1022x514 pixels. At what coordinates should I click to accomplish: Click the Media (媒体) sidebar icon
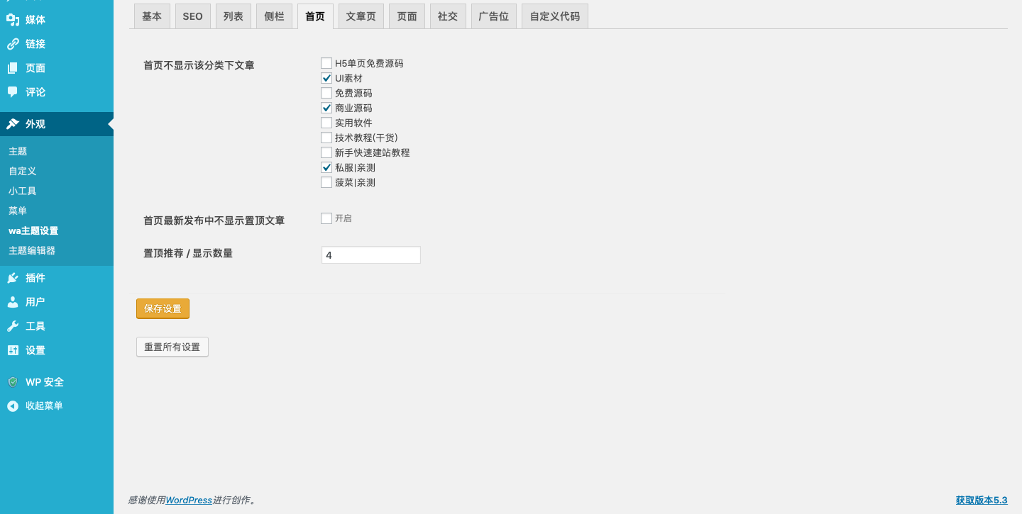pyautogui.click(x=13, y=20)
